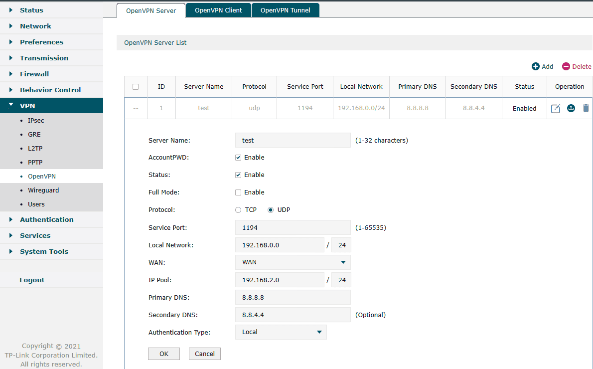Uncheck the Status Enable checkbox
This screenshot has height=369, width=593.
pos(238,175)
